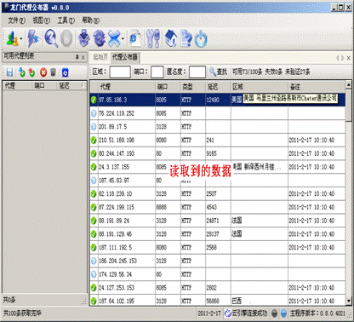Select proxy row 97.85.186.3

[x=218, y=100]
